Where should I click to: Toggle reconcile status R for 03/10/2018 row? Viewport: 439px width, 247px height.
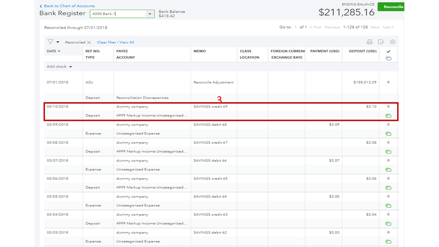point(388,107)
